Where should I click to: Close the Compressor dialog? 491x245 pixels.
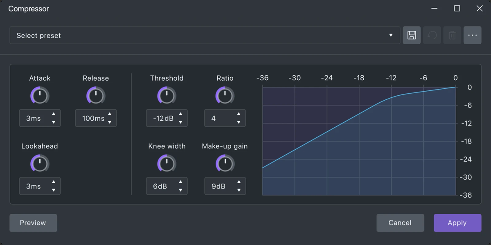(x=480, y=9)
